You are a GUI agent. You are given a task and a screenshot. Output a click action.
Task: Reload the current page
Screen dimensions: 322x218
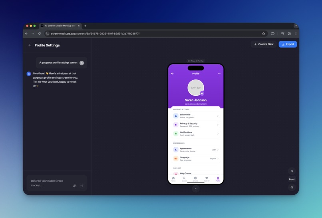coord(40,34)
